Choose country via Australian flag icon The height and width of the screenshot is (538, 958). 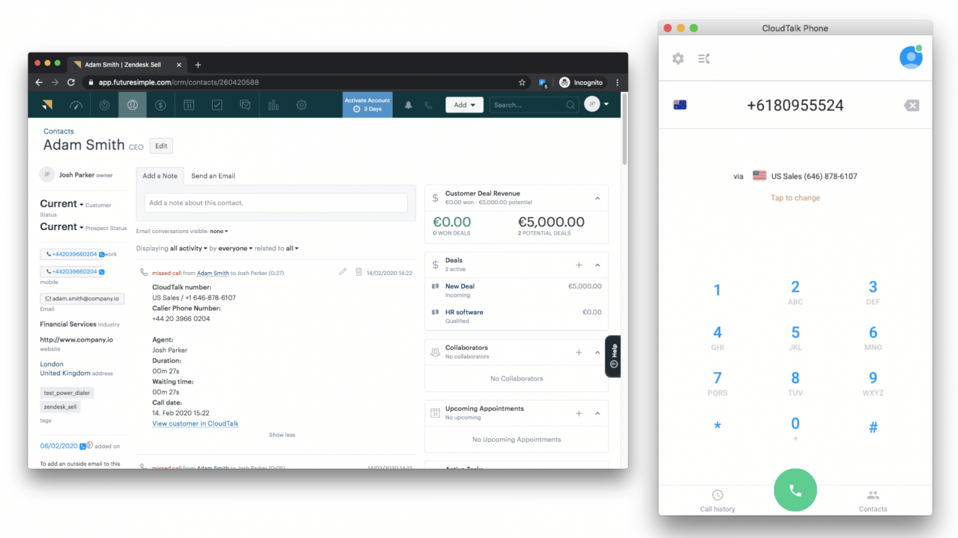coord(680,105)
